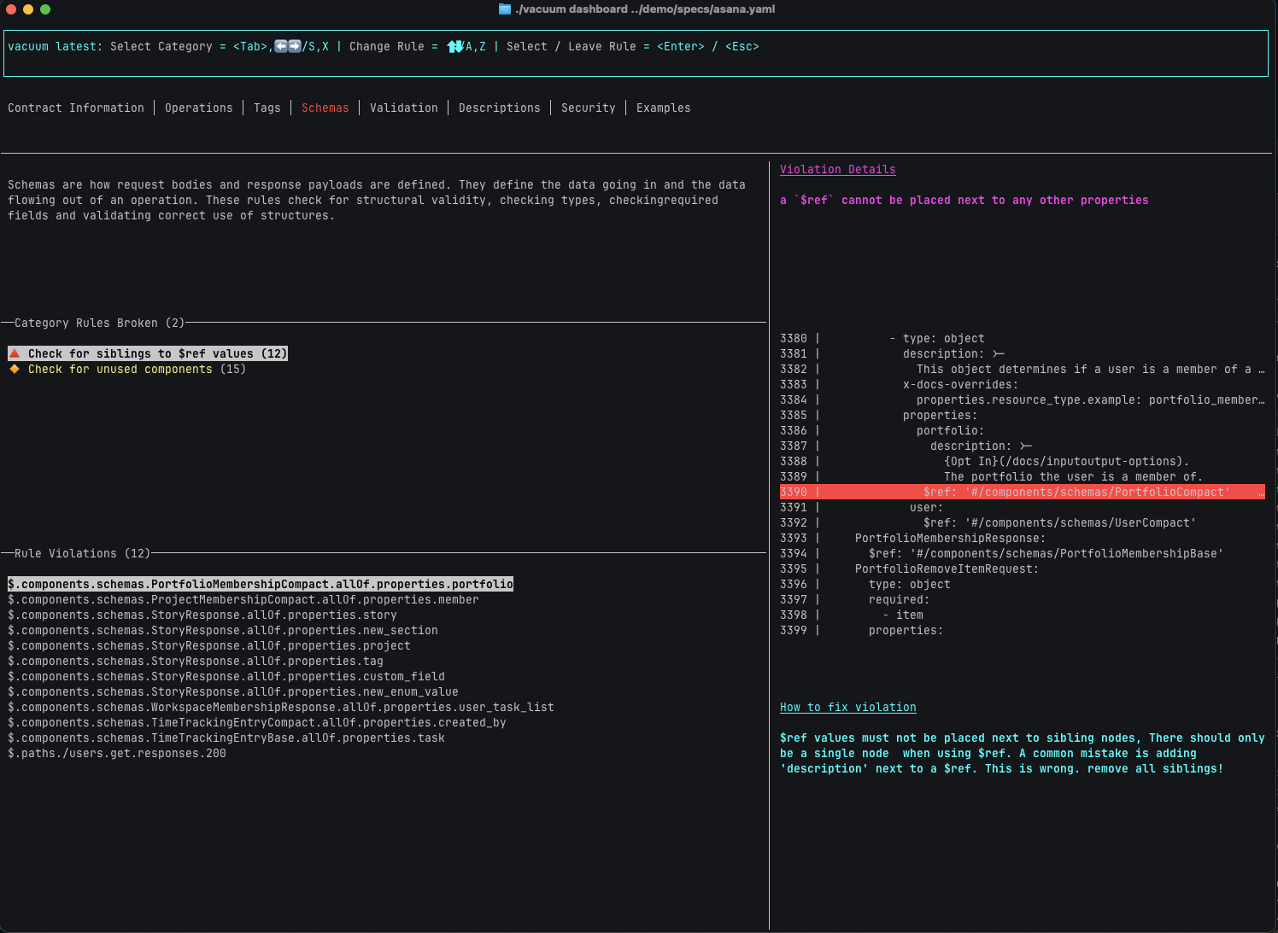Click the '$ref cannot be placed' violation message

(964, 200)
